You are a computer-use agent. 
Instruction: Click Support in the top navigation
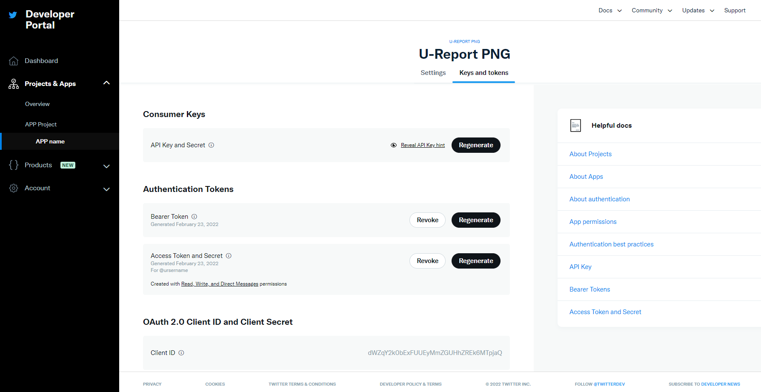click(x=735, y=11)
